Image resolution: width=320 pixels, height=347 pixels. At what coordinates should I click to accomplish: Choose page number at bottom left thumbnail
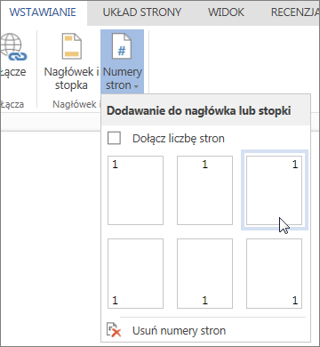tap(135, 273)
